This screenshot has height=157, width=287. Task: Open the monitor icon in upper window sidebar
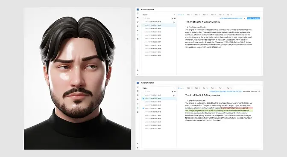[138, 14]
